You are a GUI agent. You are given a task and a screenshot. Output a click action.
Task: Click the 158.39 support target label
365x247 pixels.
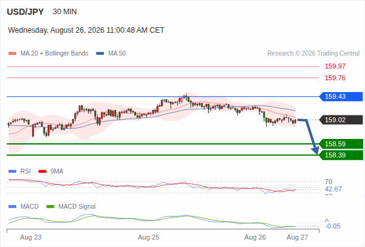tap(341, 155)
